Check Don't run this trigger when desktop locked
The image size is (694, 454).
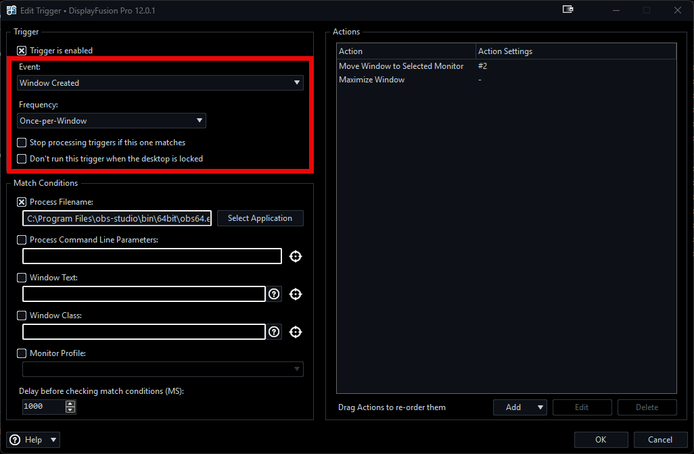click(22, 159)
